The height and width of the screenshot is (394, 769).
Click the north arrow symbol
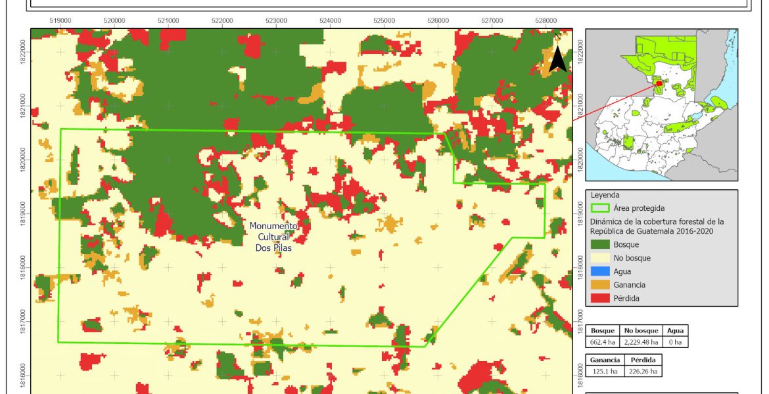557,59
